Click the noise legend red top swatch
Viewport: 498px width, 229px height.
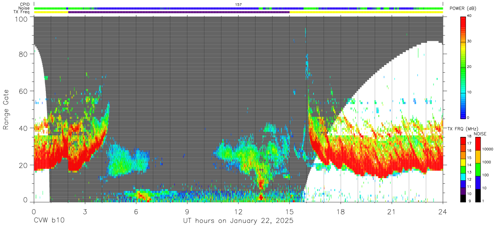(x=477, y=144)
